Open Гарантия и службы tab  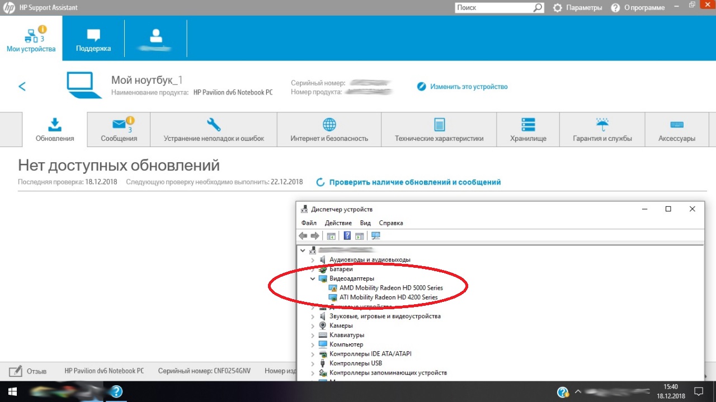coord(602,130)
